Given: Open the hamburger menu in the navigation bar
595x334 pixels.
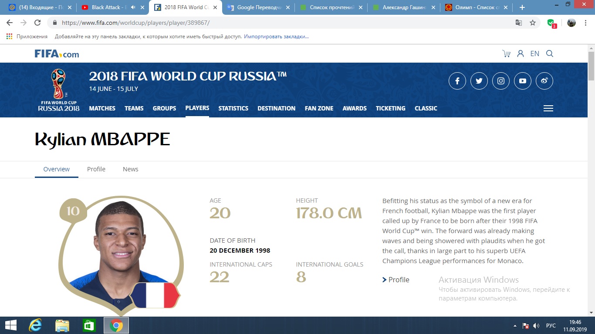Looking at the screenshot, I should (x=548, y=108).
